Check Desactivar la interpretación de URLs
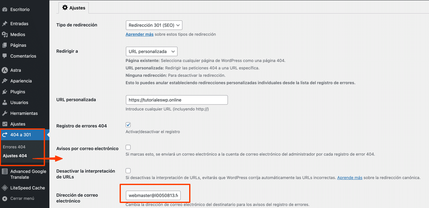 pos(128,171)
